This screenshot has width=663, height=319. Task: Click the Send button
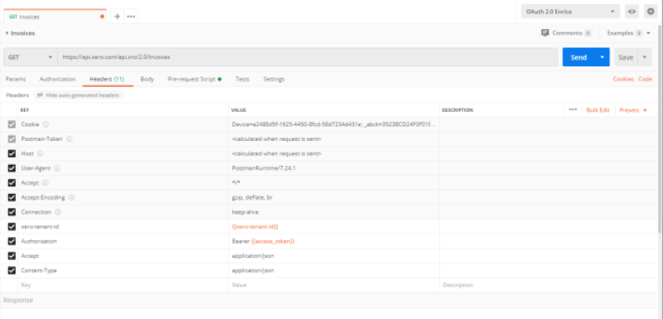point(578,57)
